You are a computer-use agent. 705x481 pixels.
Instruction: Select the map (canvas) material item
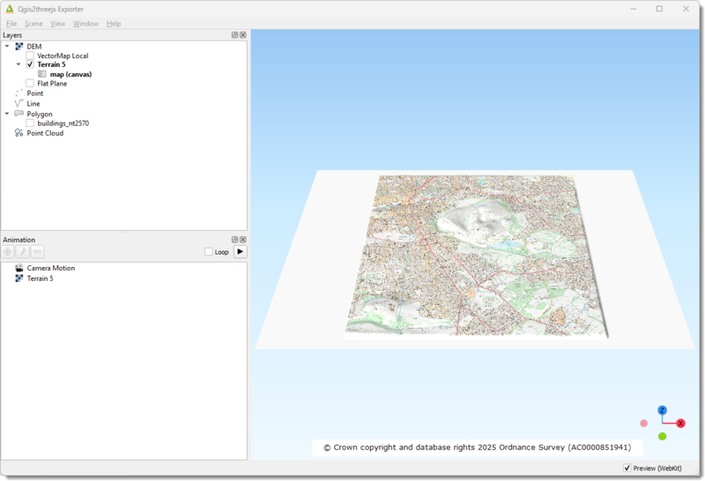70,74
